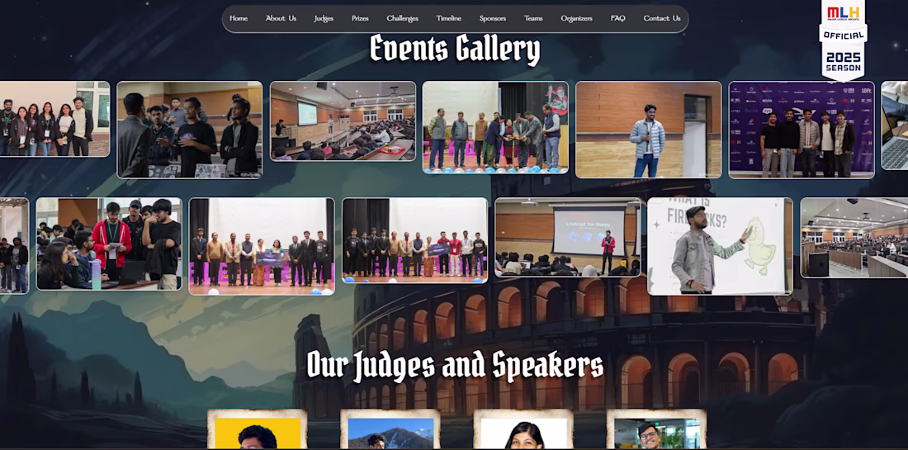Select judge card with yellow background portrait
The image size is (908, 450).
[x=257, y=429]
